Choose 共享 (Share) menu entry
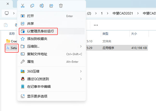This screenshot has height=111, width=156. (x=51, y=24)
